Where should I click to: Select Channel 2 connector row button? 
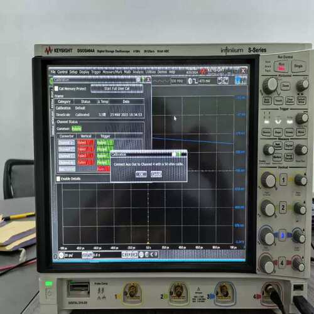[67, 149]
